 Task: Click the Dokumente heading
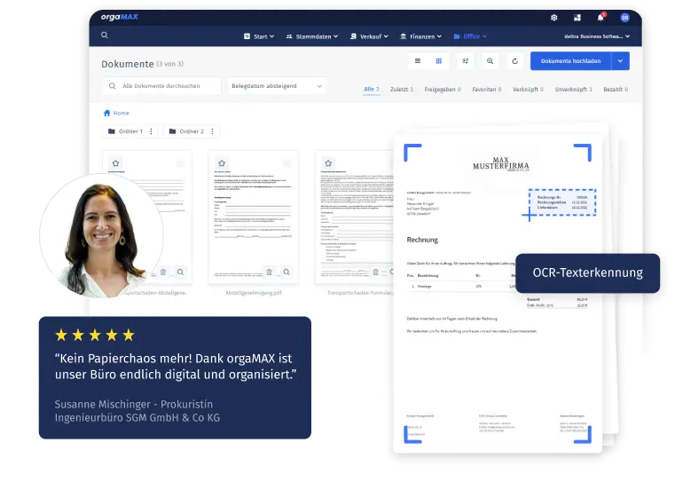pos(128,64)
